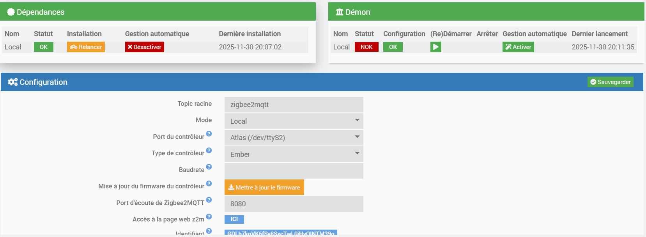Click the Topic racine input field

tap(294, 105)
